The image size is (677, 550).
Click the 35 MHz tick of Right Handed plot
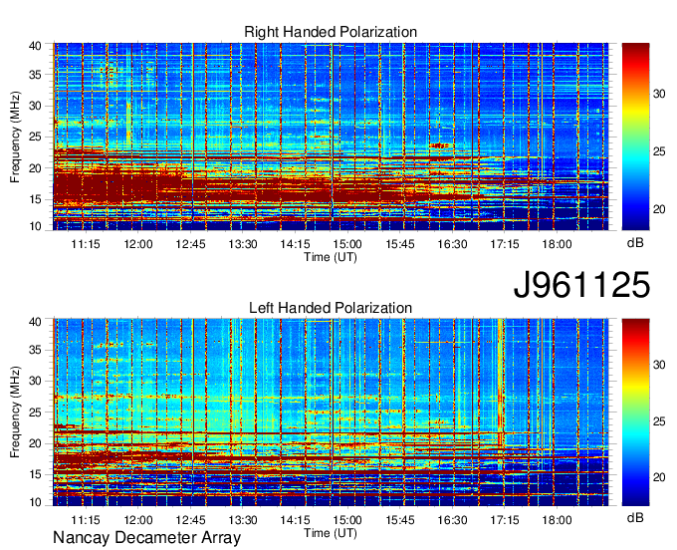pyautogui.click(x=36, y=75)
